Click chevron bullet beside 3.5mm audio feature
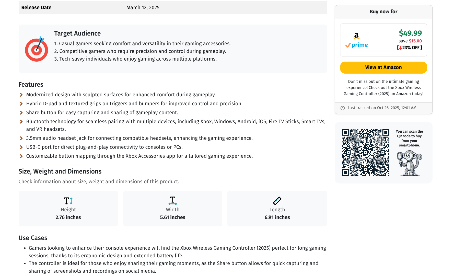Viewport: 454px width, 276px height. [x=21, y=138]
